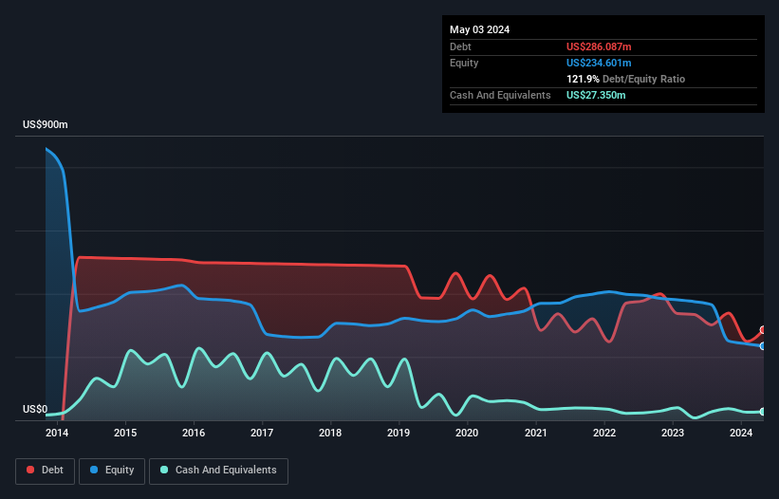Click the US$0 y-axis label
The image size is (779, 499).
pos(35,410)
